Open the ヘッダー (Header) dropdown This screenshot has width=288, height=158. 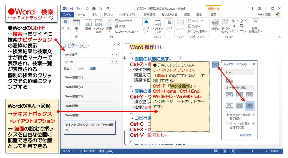tap(196, 21)
